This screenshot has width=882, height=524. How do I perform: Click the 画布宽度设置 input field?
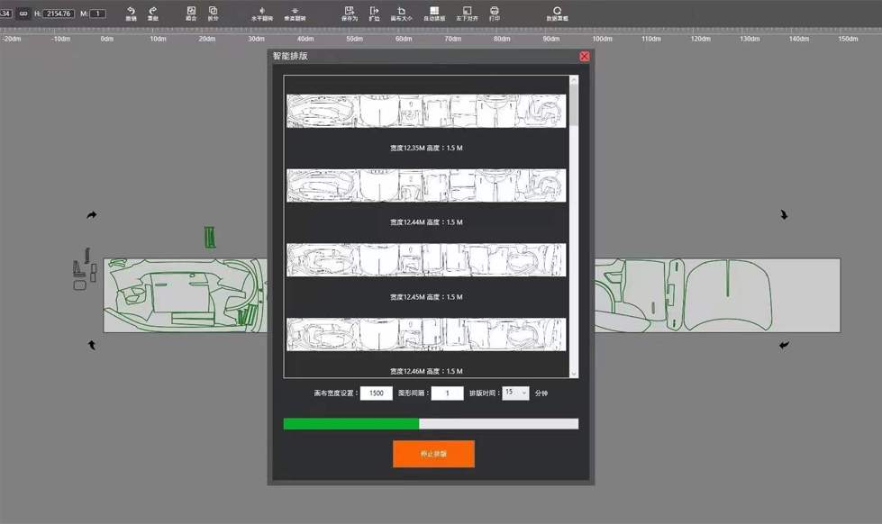pyautogui.click(x=376, y=393)
